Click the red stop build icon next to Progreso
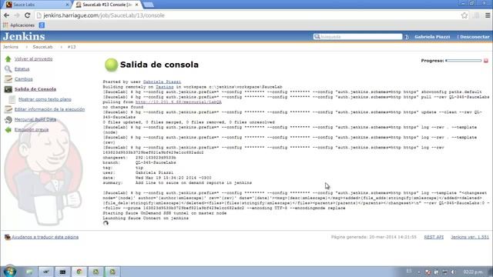This screenshot has width=493, height=277. (x=486, y=60)
